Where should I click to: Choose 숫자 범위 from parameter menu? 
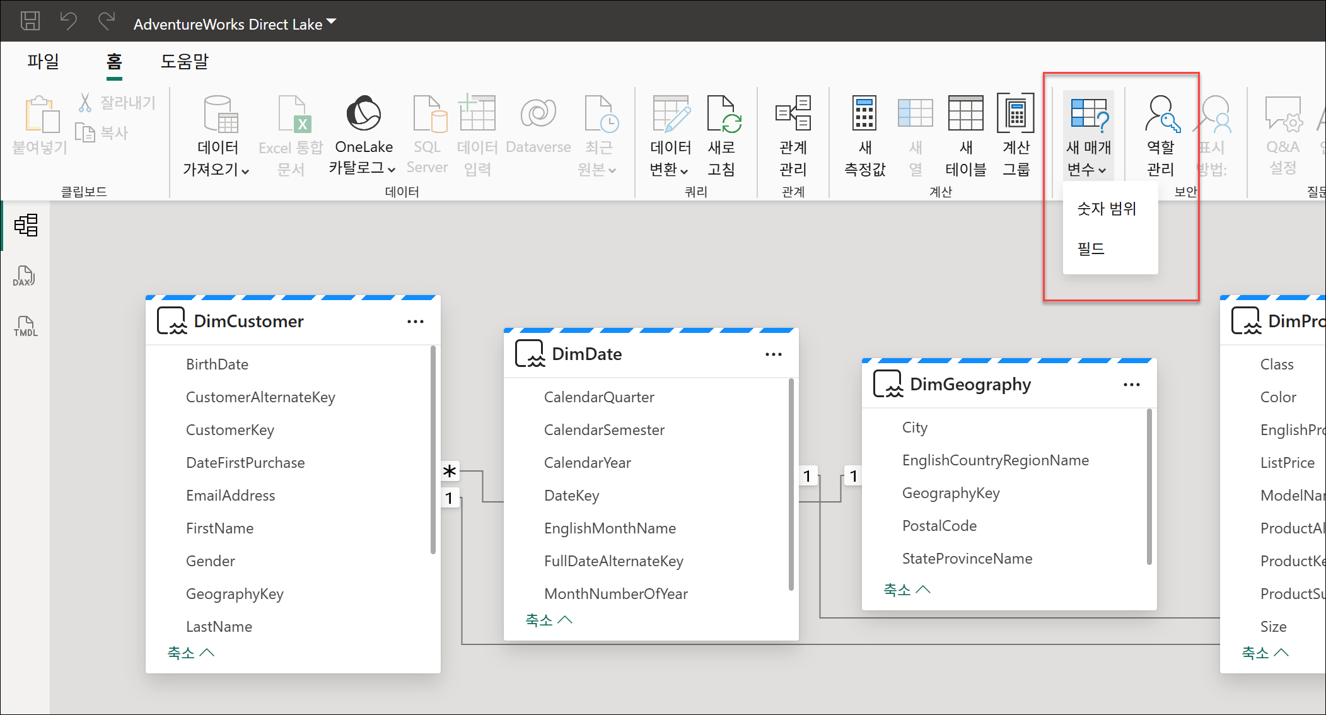tap(1107, 209)
